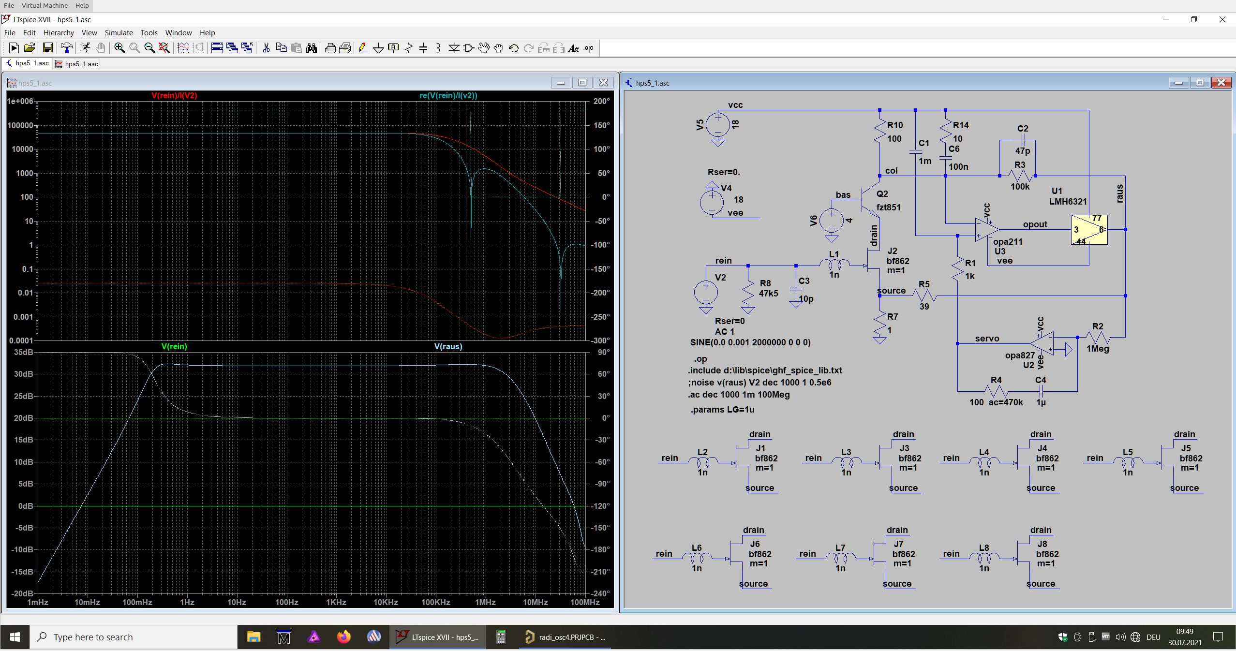
Task: Click the SINE(0.0 0.001 2000000 0 0 0) text
Action: [750, 342]
